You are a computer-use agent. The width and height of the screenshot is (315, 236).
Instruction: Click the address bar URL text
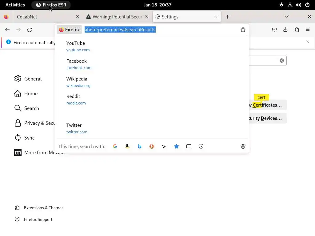(x=120, y=30)
